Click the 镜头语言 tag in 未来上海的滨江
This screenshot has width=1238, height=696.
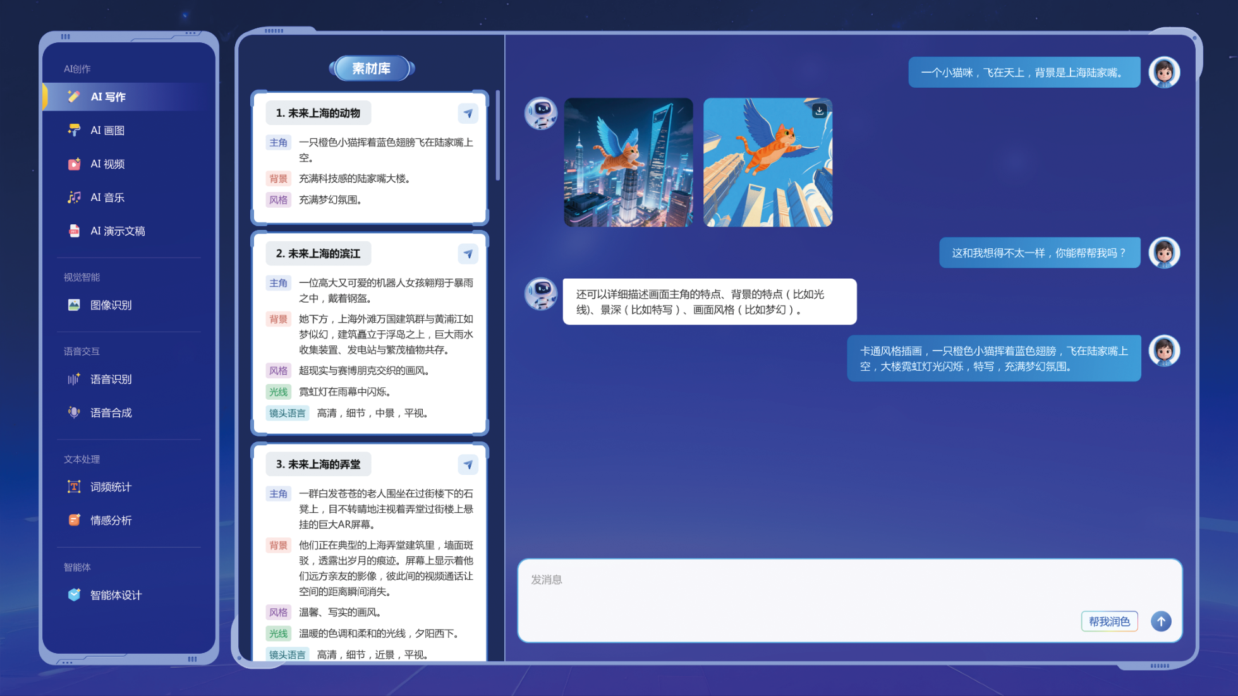[288, 414]
